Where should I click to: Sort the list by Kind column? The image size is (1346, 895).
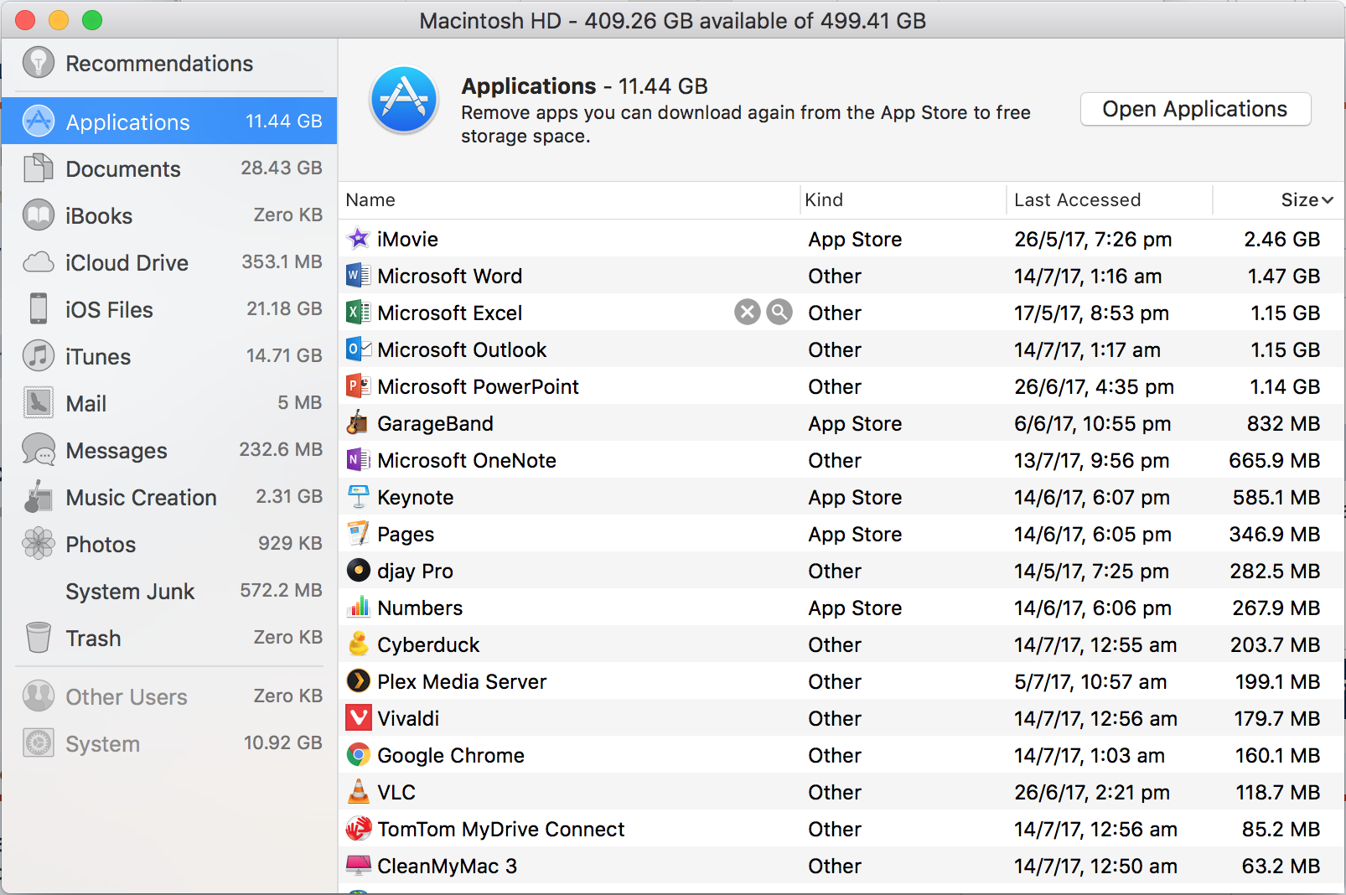824,200
